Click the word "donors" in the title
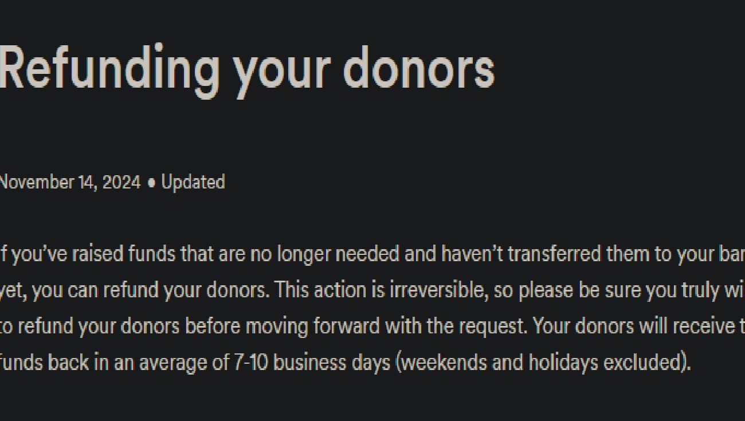 (x=418, y=69)
